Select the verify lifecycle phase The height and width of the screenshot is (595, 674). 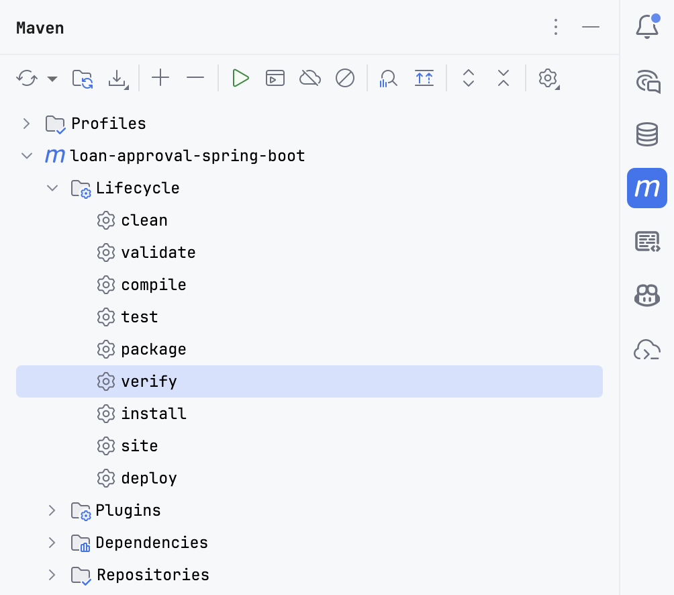309,381
